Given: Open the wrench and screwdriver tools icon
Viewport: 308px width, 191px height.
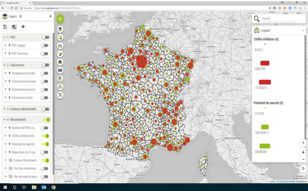Looking at the screenshot, I should [60, 95].
